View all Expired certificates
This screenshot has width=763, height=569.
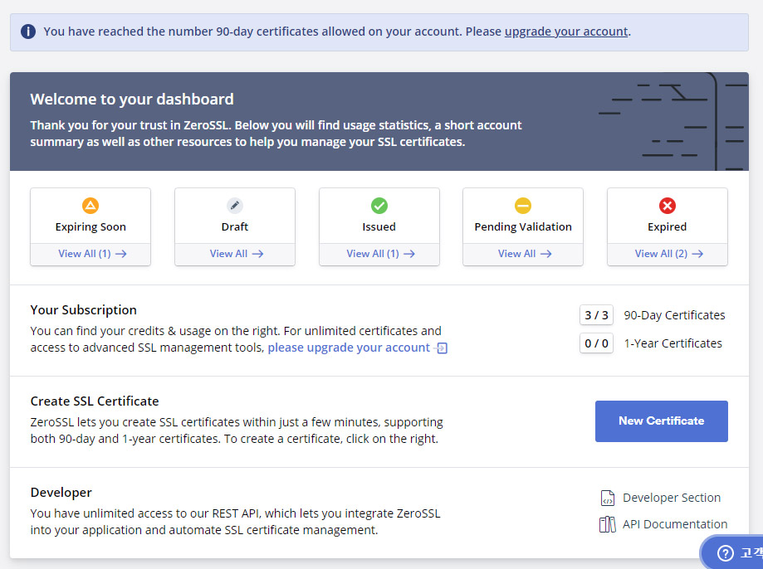(x=668, y=254)
